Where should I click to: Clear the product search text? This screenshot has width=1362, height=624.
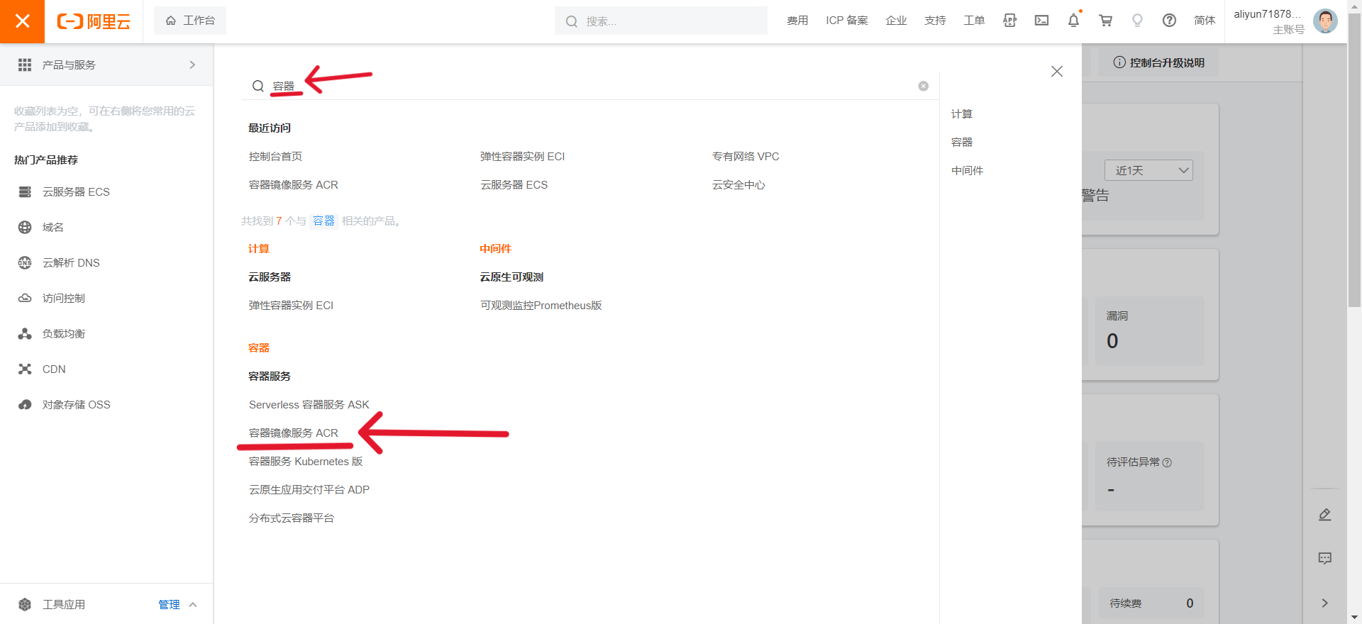(x=924, y=86)
